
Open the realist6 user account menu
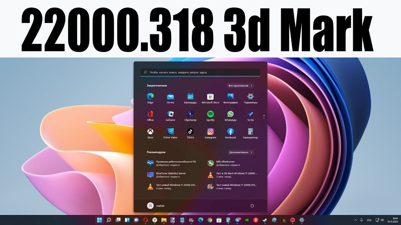click(x=156, y=206)
